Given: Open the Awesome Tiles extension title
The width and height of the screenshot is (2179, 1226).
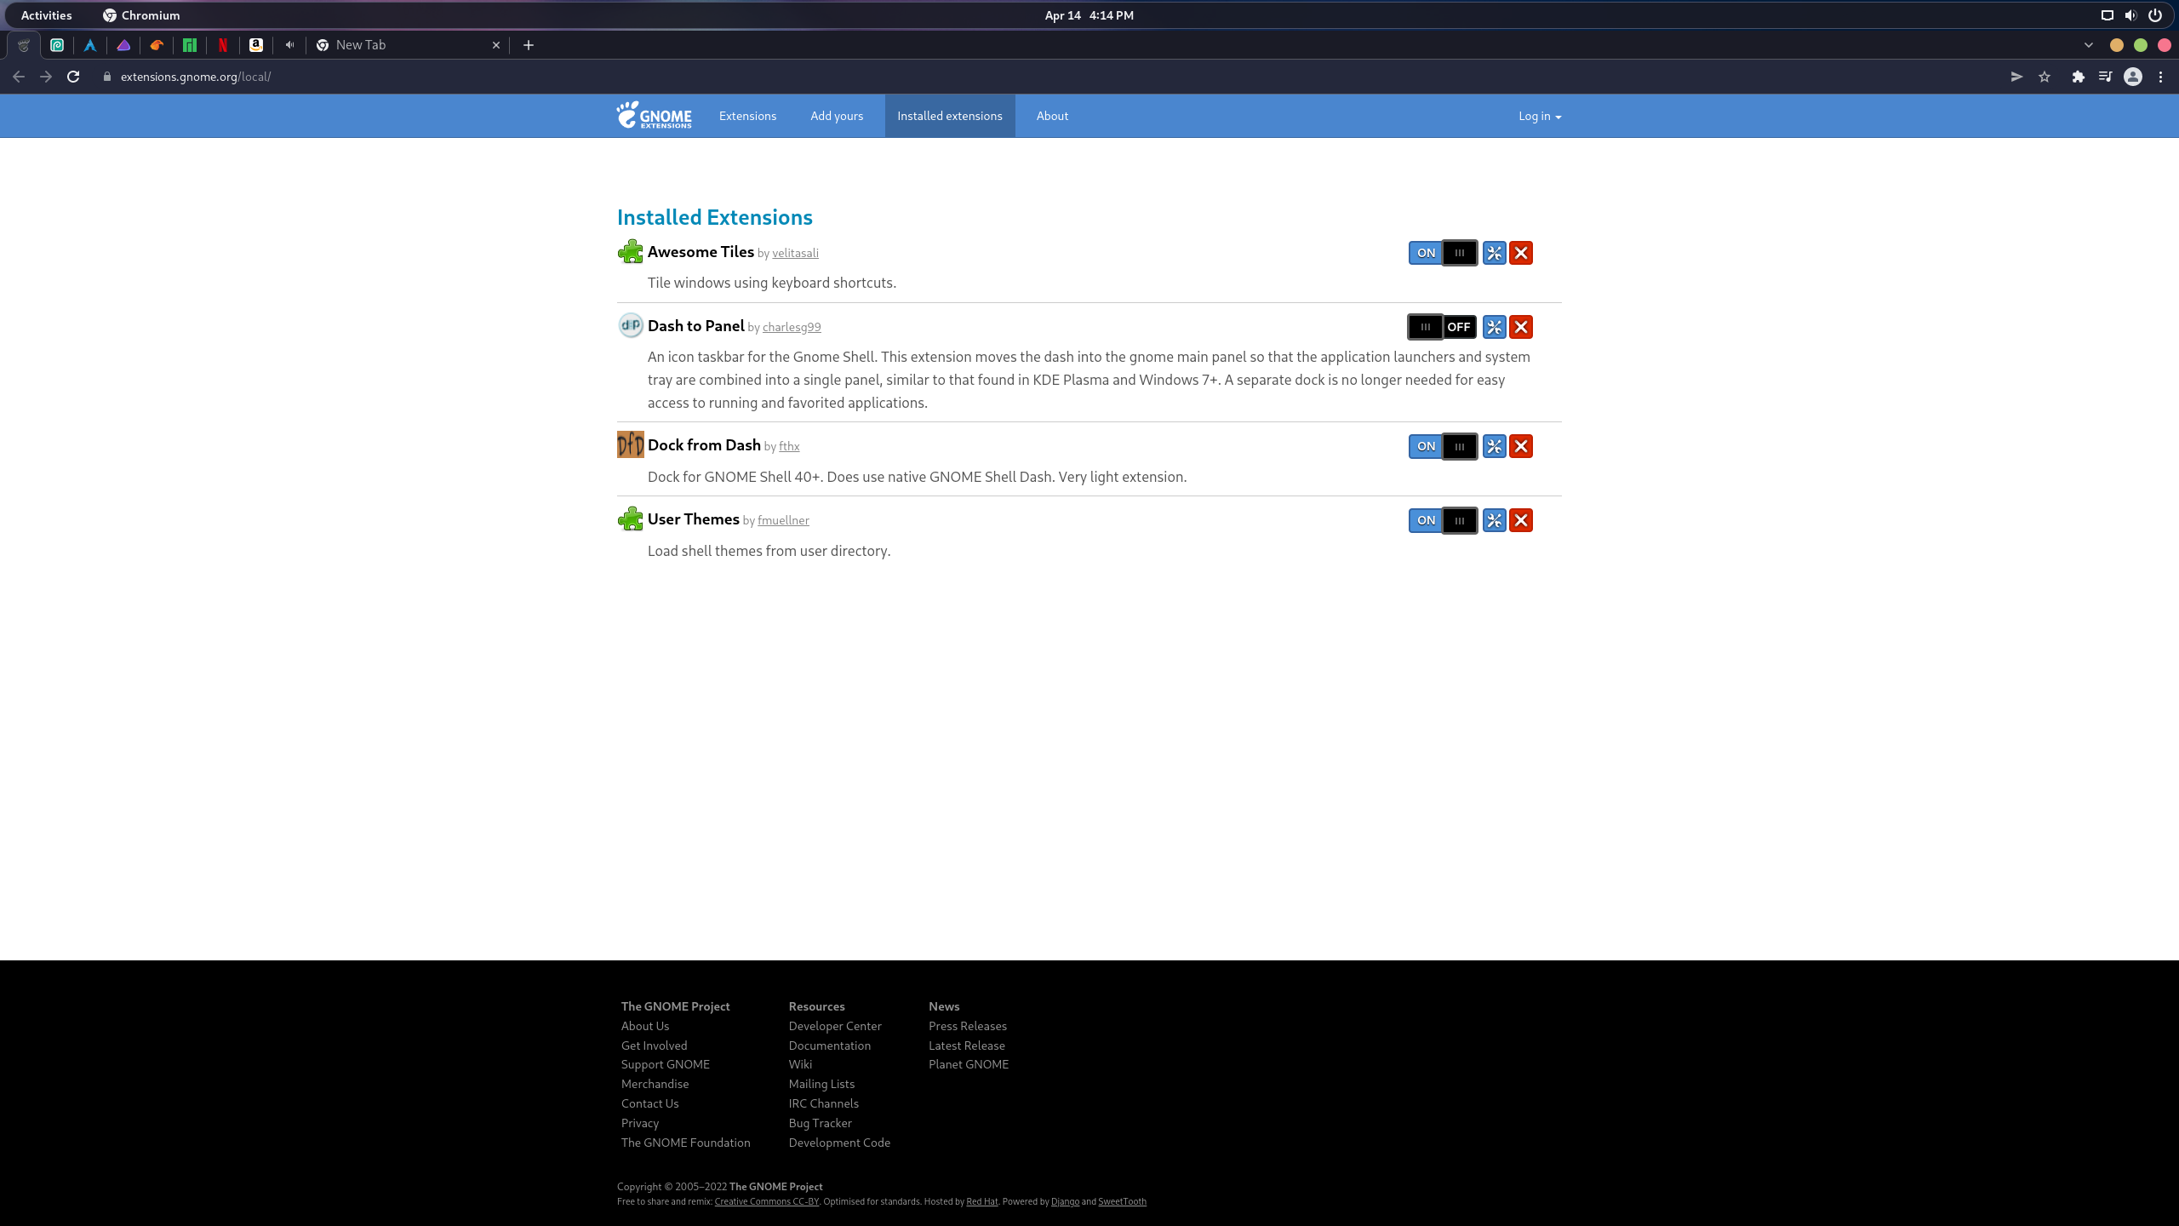Looking at the screenshot, I should tap(701, 252).
